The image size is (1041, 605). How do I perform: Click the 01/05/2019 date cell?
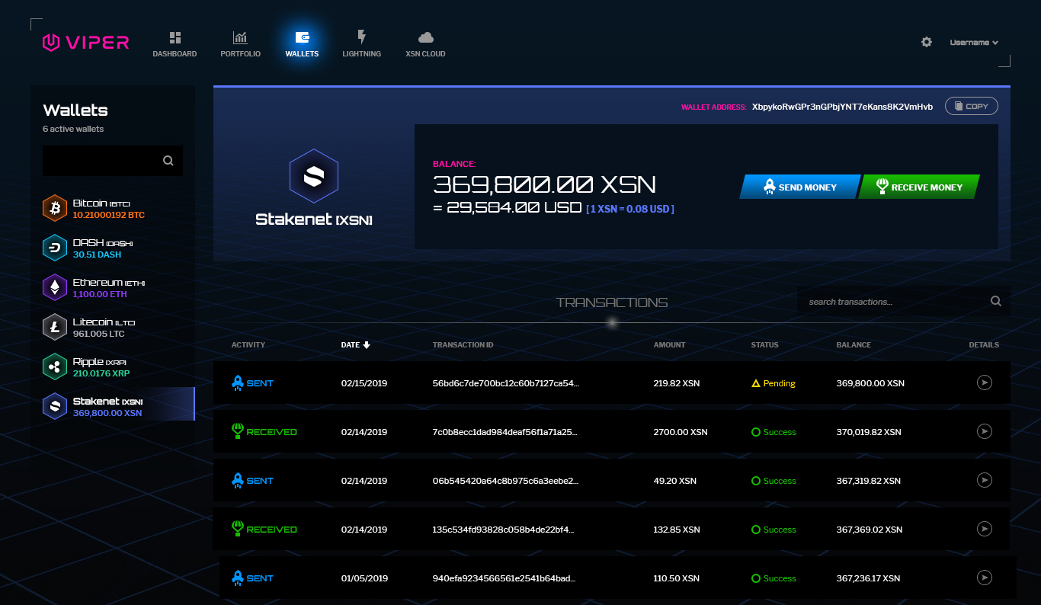click(x=364, y=578)
